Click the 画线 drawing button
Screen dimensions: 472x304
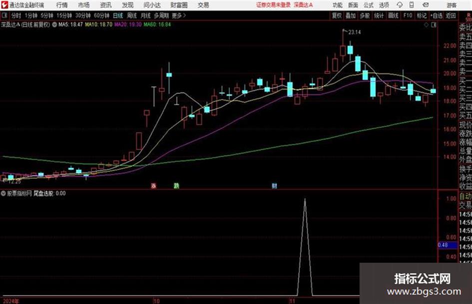(x=393, y=15)
